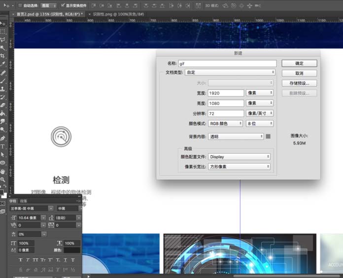Select the Horizontal Type tool

(x=3, y=146)
